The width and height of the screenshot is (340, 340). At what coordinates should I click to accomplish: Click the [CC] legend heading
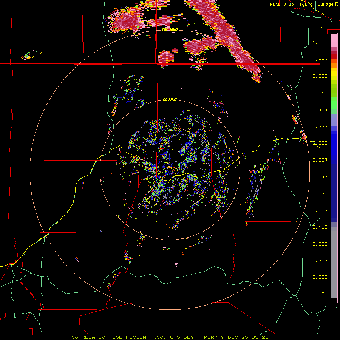click(x=323, y=26)
